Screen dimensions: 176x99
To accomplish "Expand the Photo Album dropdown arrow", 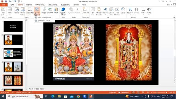I will click(40, 15).
